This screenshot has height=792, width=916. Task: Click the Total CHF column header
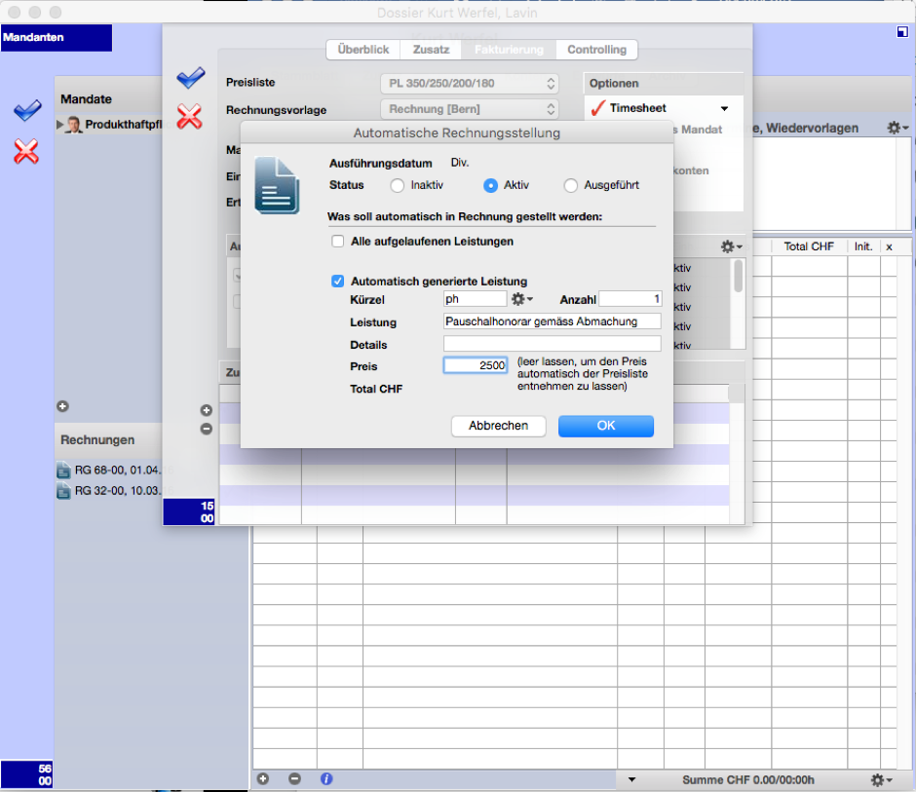click(x=809, y=246)
